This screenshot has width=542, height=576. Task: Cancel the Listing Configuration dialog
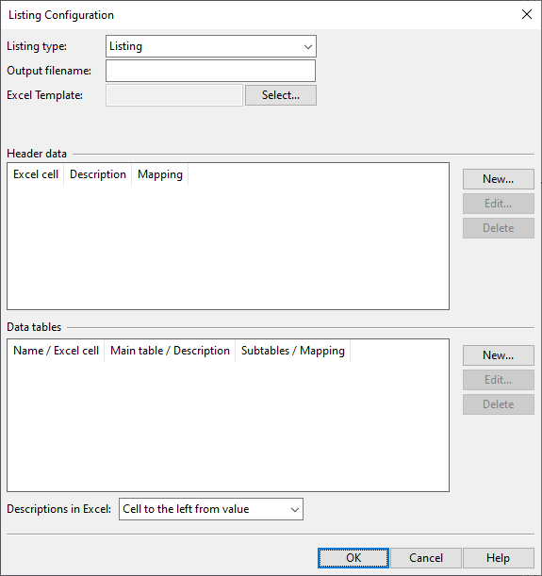[x=426, y=558]
